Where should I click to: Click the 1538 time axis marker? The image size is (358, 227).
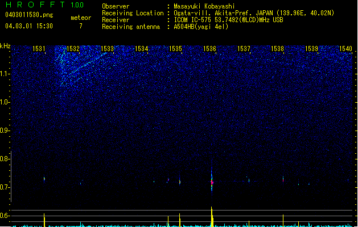click(277, 49)
